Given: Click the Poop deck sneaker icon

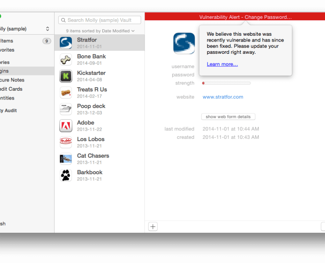Looking at the screenshot, I should [65, 109].
